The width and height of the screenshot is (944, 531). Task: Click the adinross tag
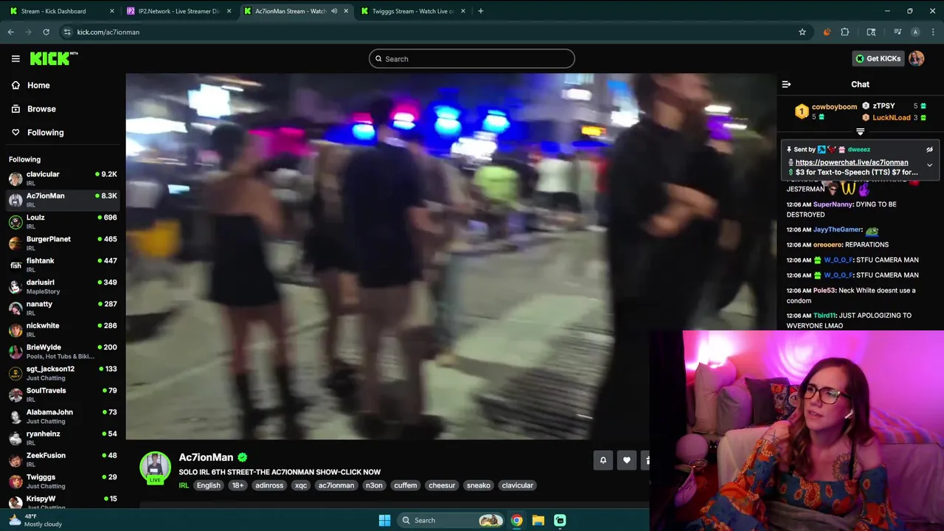coord(269,485)
